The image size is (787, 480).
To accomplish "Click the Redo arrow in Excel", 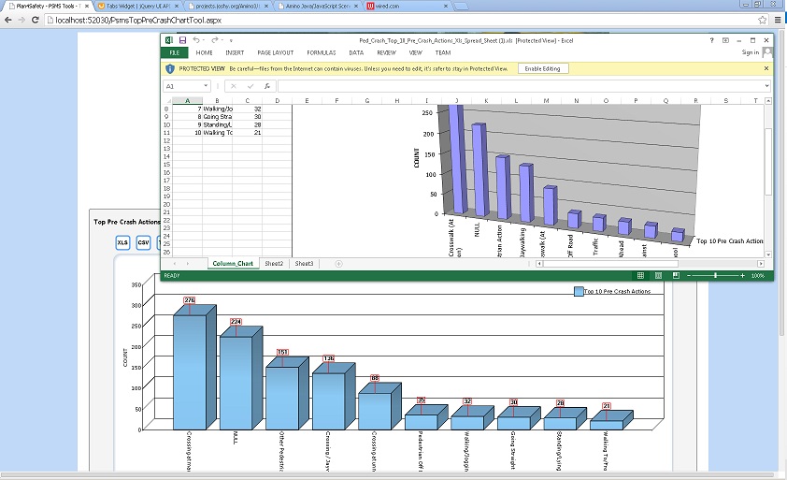I will tap(214, 40).
